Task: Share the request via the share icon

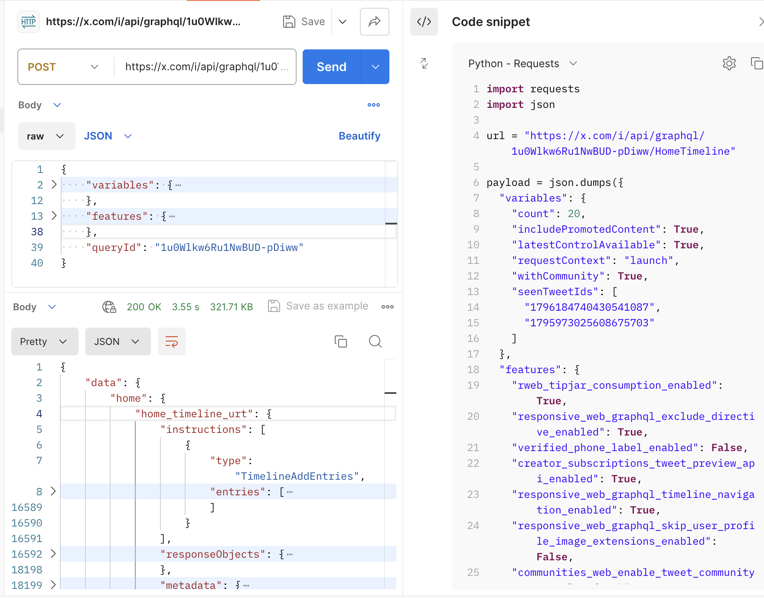Action: point(374,21)
